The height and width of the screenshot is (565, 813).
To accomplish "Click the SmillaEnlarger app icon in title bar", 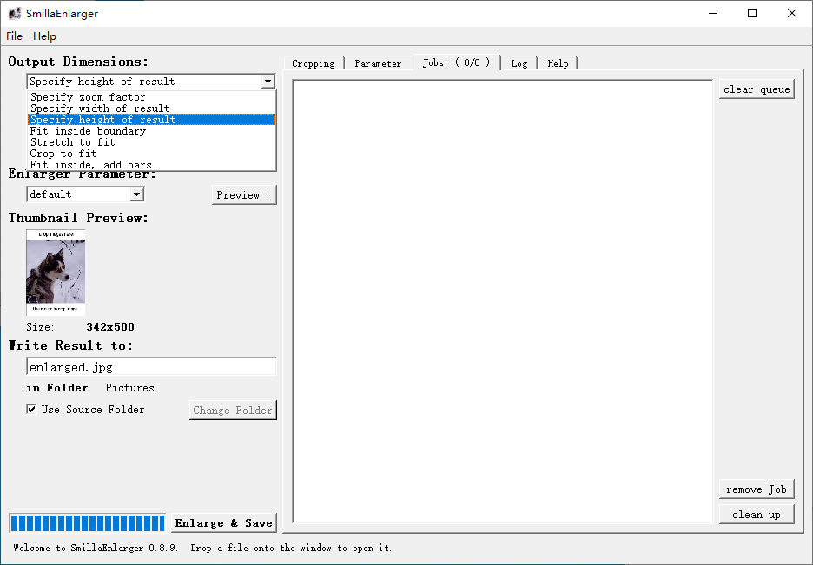I will click(14, 13).
